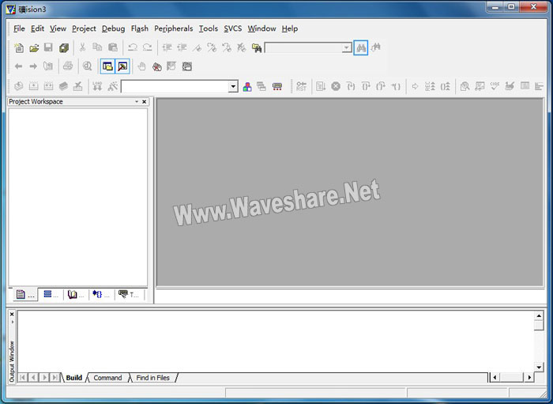Screen dimensions: 553x404
Task: Click the Save floppy disk icon
Action: click(48, 47)
